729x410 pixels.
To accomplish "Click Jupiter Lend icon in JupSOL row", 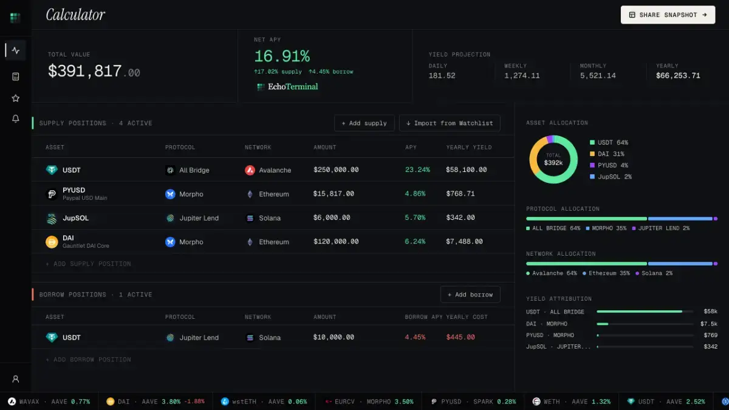I will (170, 218).
